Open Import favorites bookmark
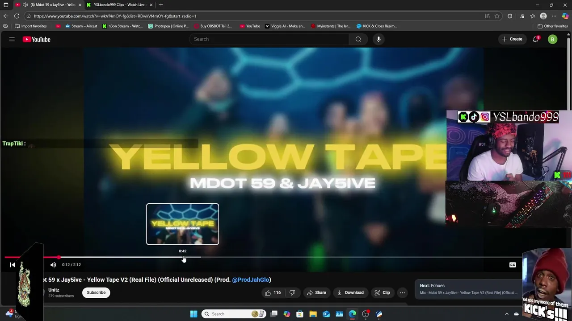The height and width of the screenshot is (321, 572). click(x=31, y=26)
